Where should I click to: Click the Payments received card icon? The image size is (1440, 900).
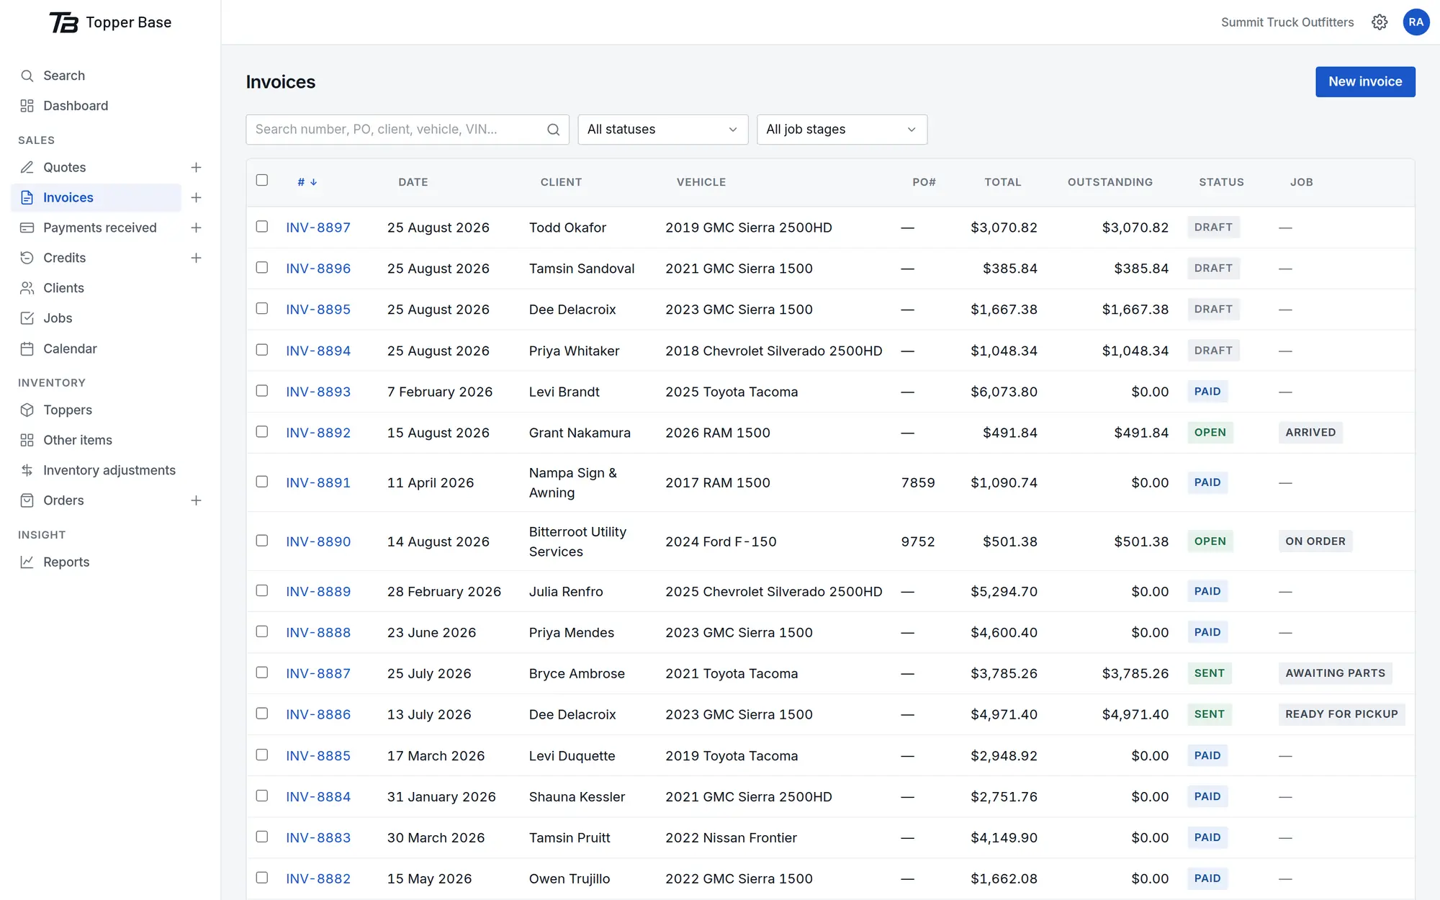click(x=27, y=228)
